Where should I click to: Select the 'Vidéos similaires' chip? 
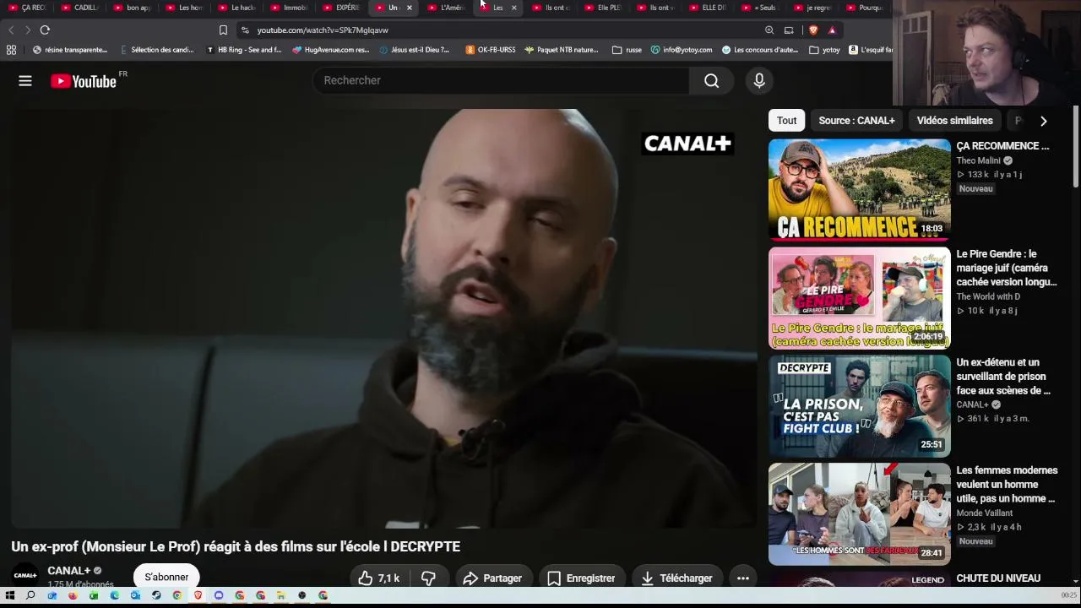point(954,121)
